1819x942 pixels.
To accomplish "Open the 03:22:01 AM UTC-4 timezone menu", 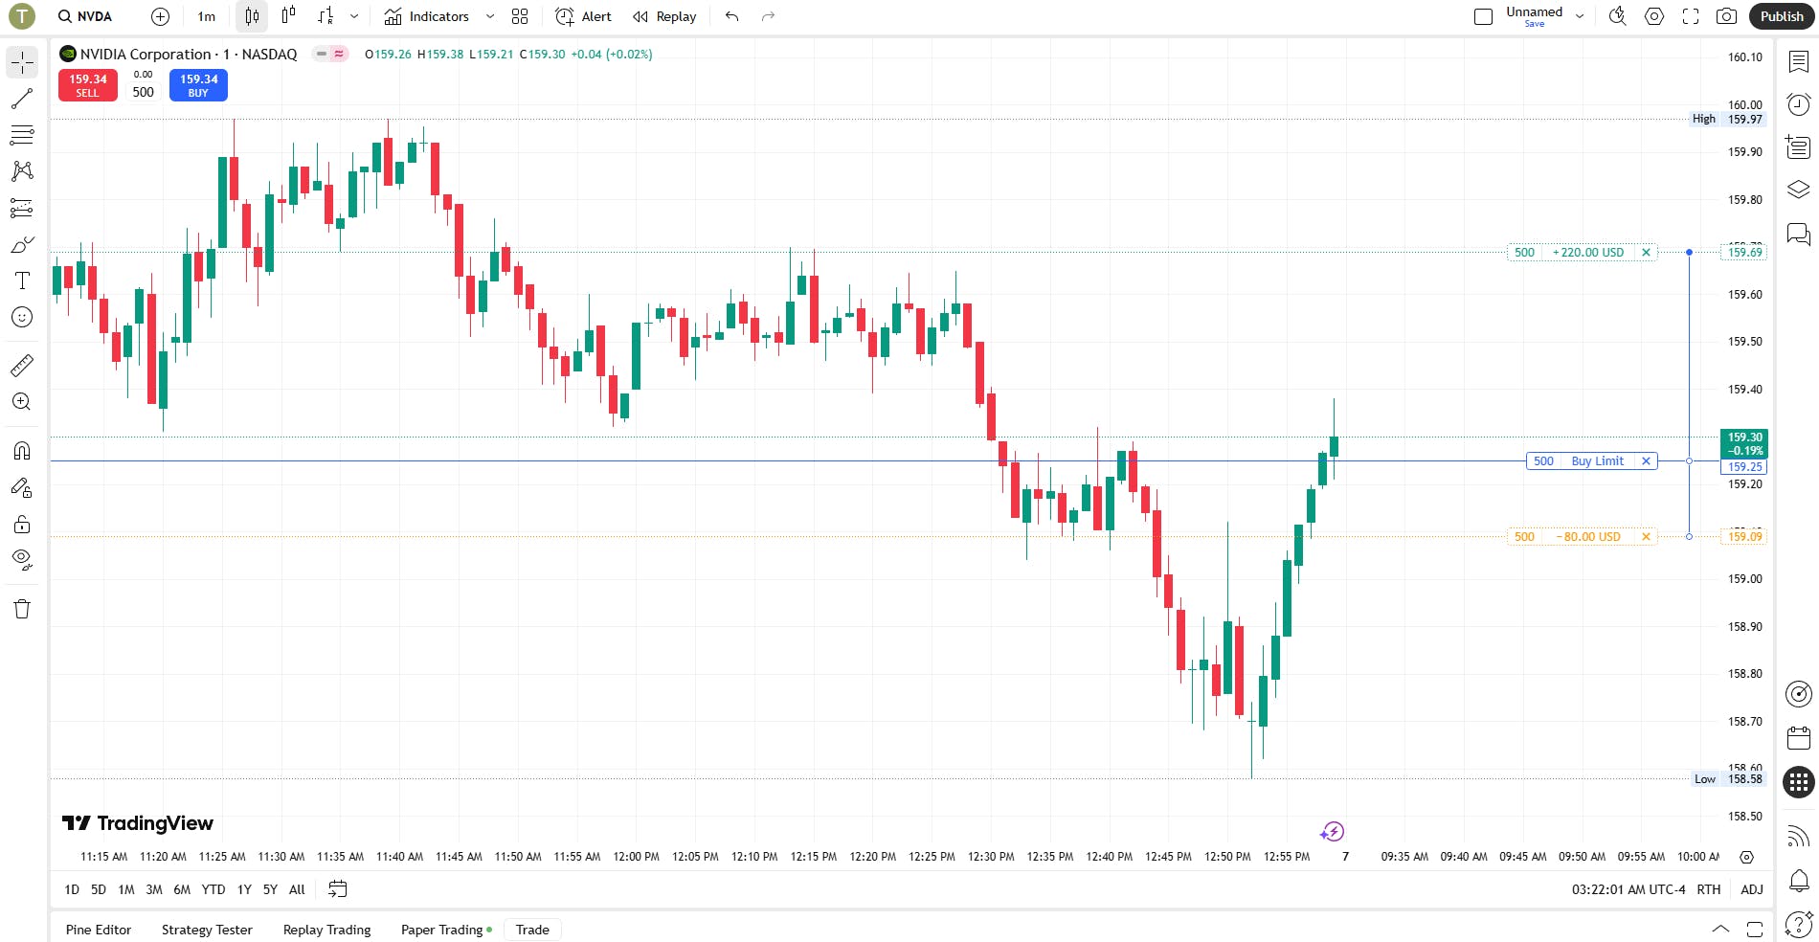I will pyautogui.click(x=1628, y=889).
